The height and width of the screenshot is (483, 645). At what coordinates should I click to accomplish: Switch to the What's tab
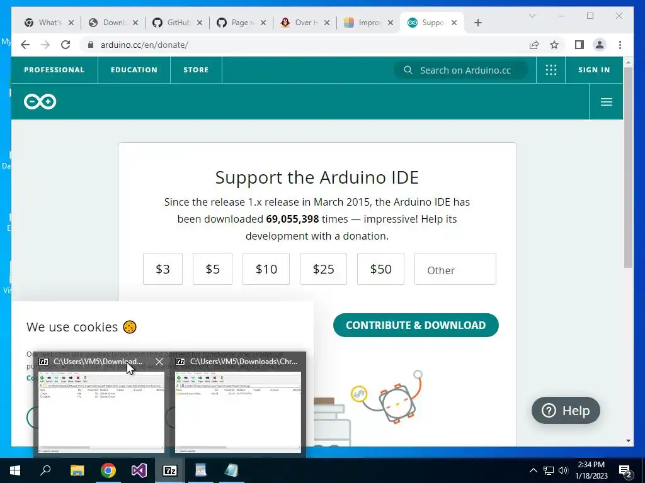(49, 23)
